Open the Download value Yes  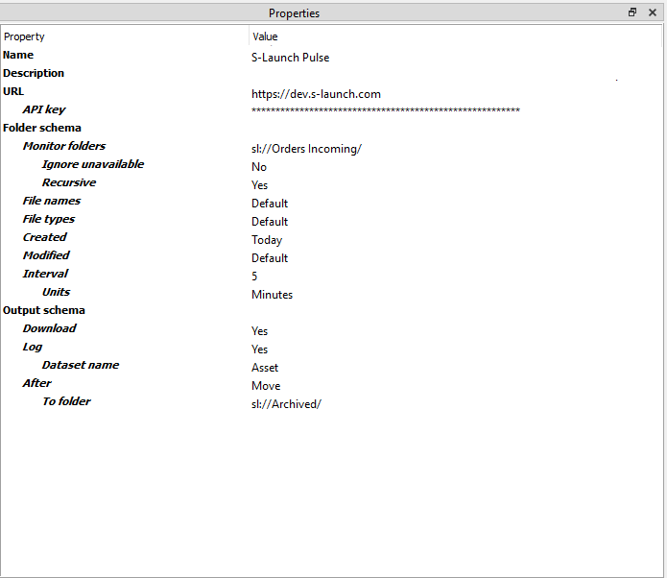259,331
